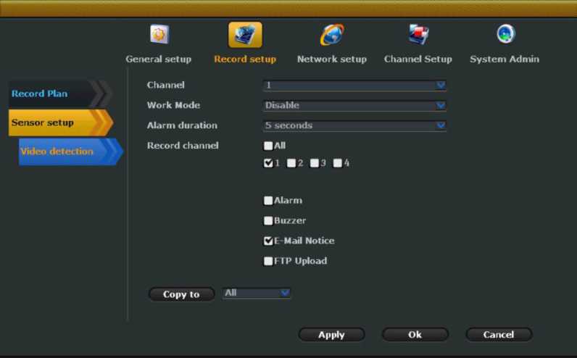Image resolution: width=577 pixels, height=358 pixels.
Task: Open the Copy to target dropdown
Action: coord(257,293)
